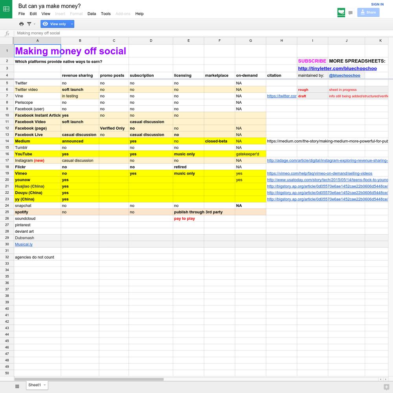The image size is (393, 393).
Task: Open the Musical.ly link
Action: pos(24,244)
